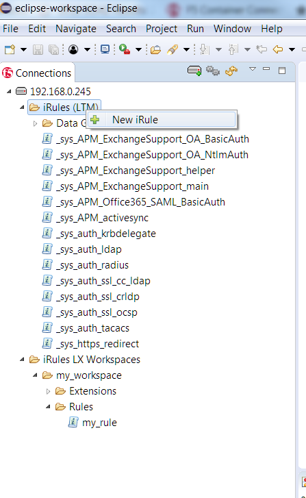Click the New wizard toolbar icon
The width and height of the screenshot is (306, 498).
(x=10, y=49)
